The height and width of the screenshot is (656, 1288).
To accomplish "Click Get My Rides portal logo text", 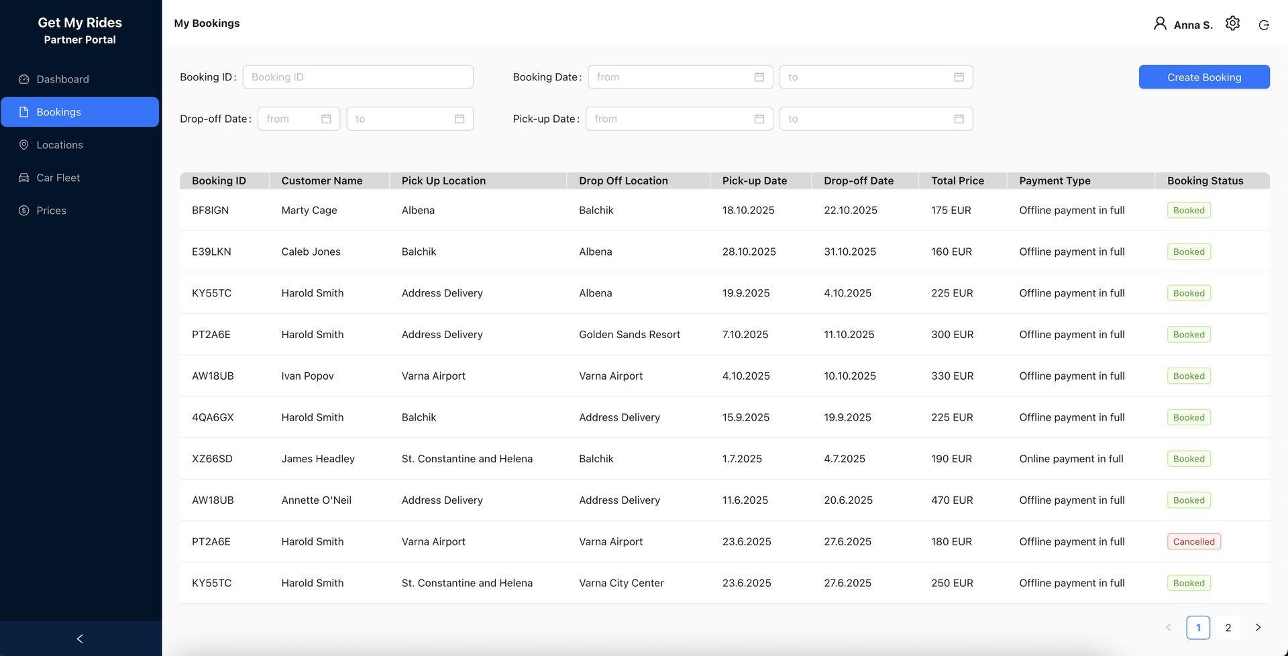I will tap(80, 23).
